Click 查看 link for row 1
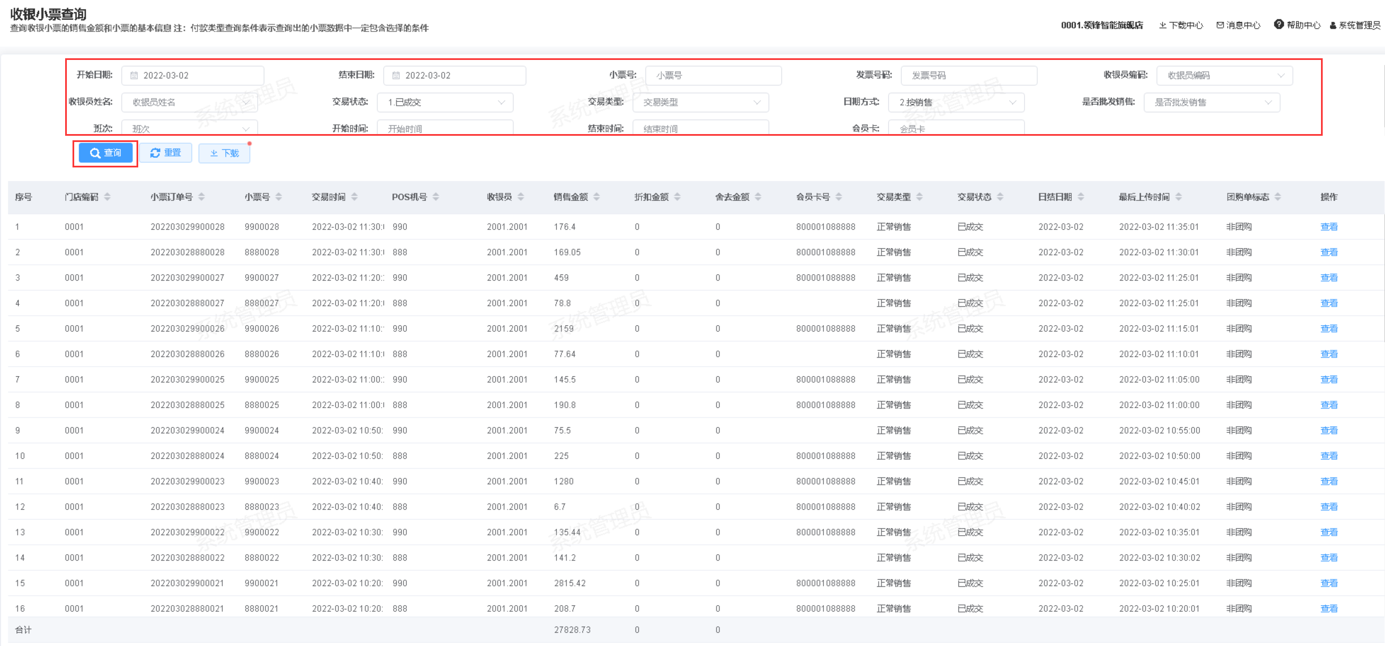This screenshot has width=1385, height=646. pyautogui.click(x=1328, y=227)
